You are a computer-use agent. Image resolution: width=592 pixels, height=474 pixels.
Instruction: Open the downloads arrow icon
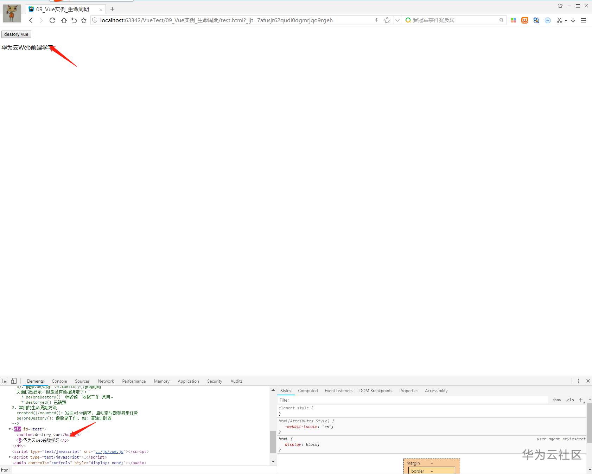click(573, 20)
